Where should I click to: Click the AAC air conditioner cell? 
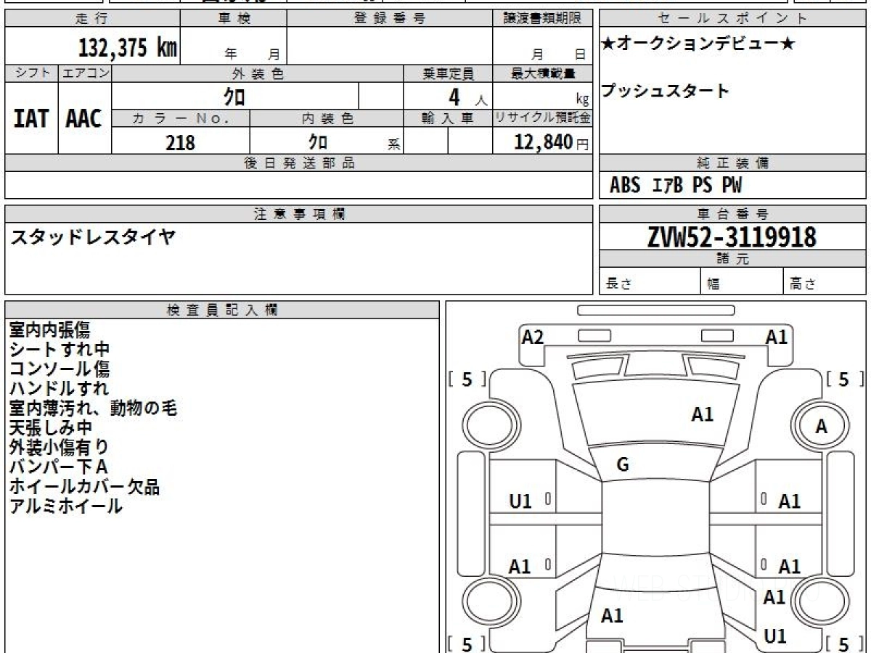[84, 118]
